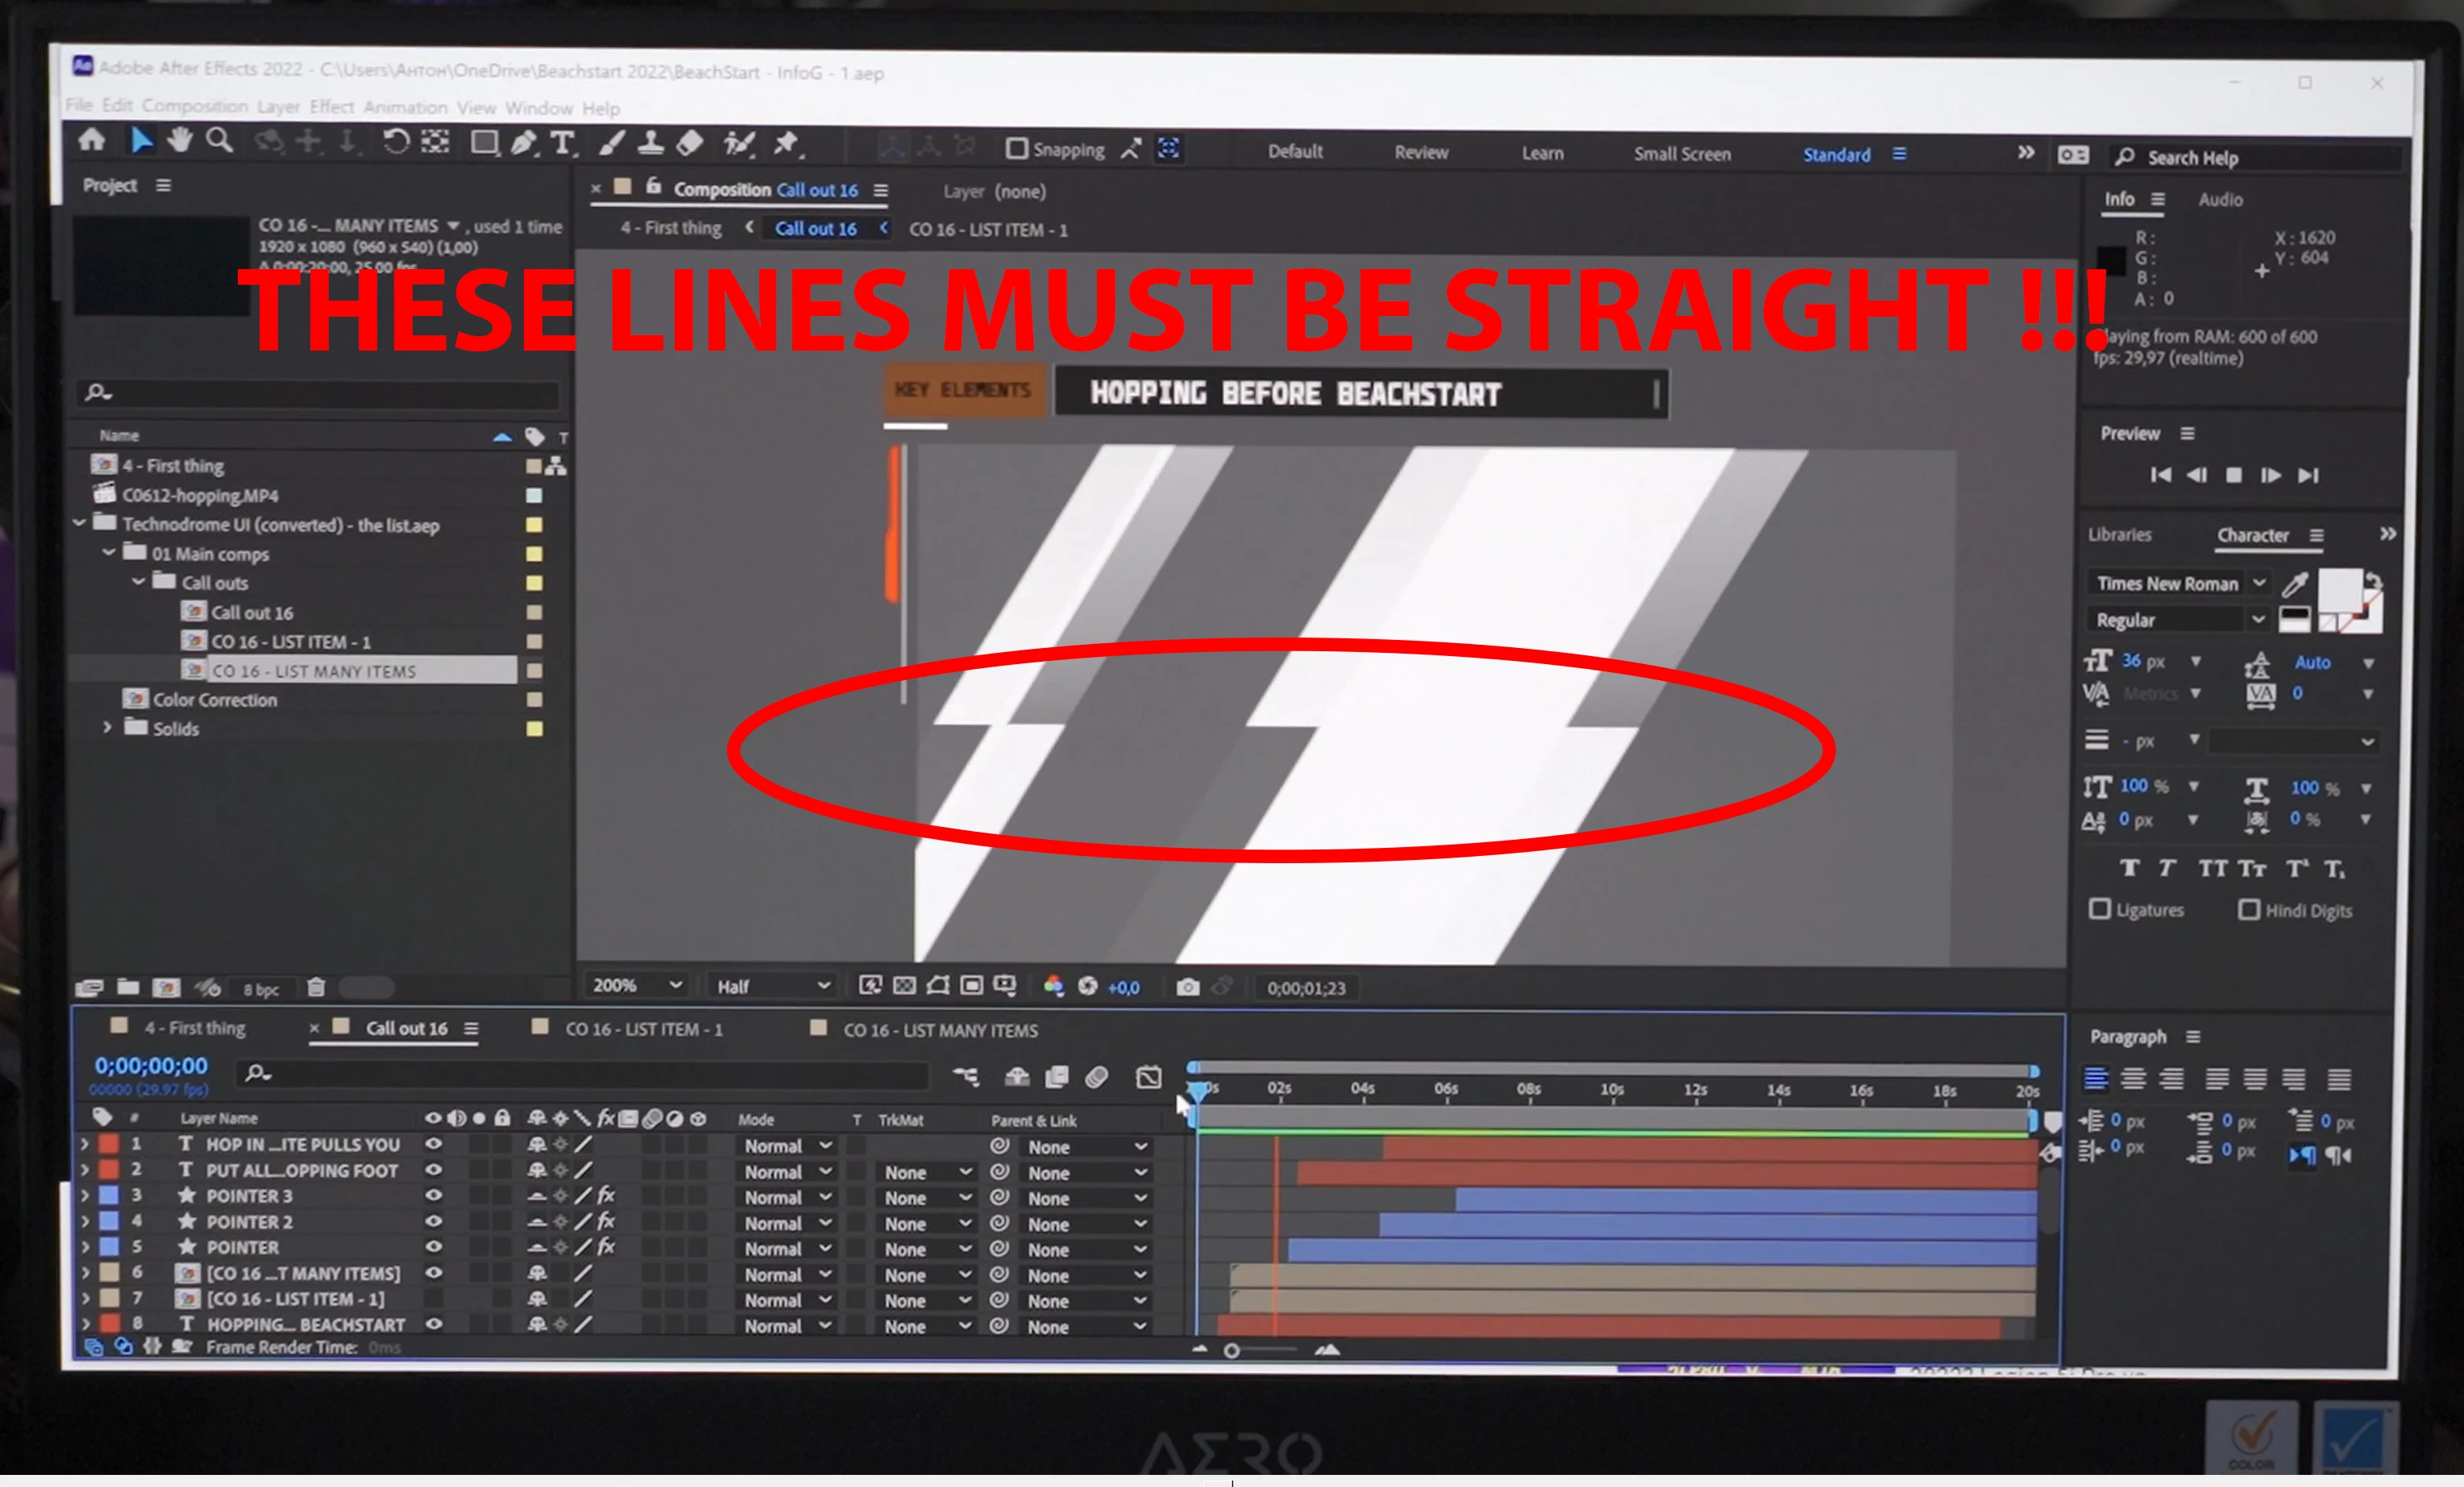Expand the Solids folder

tap(107, 728)
